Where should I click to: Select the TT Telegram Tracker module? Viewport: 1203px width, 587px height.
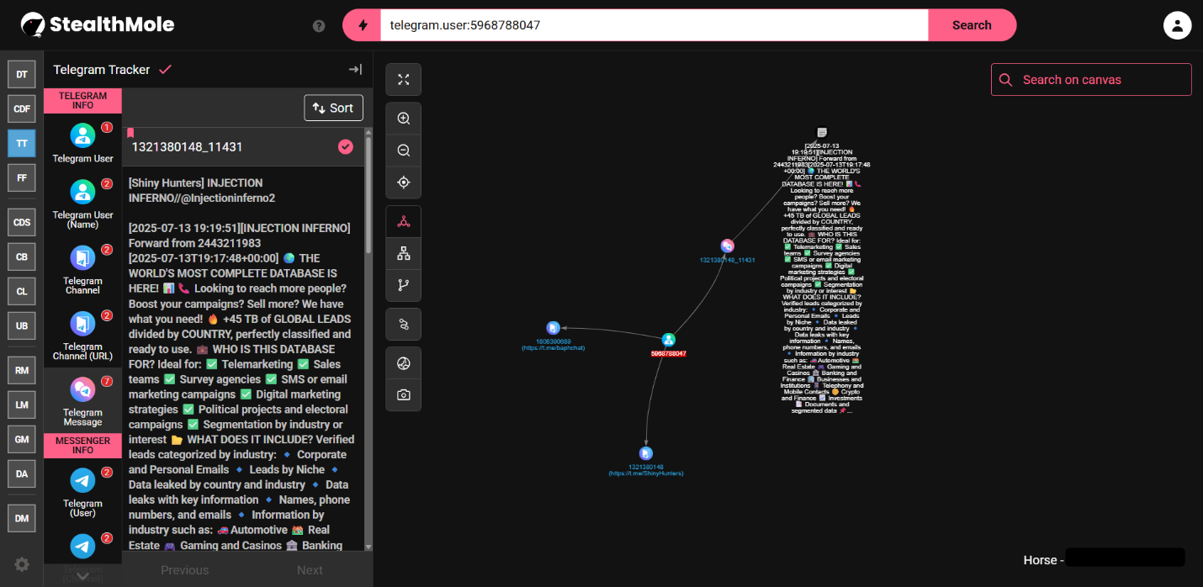click(x=22, y=143)
